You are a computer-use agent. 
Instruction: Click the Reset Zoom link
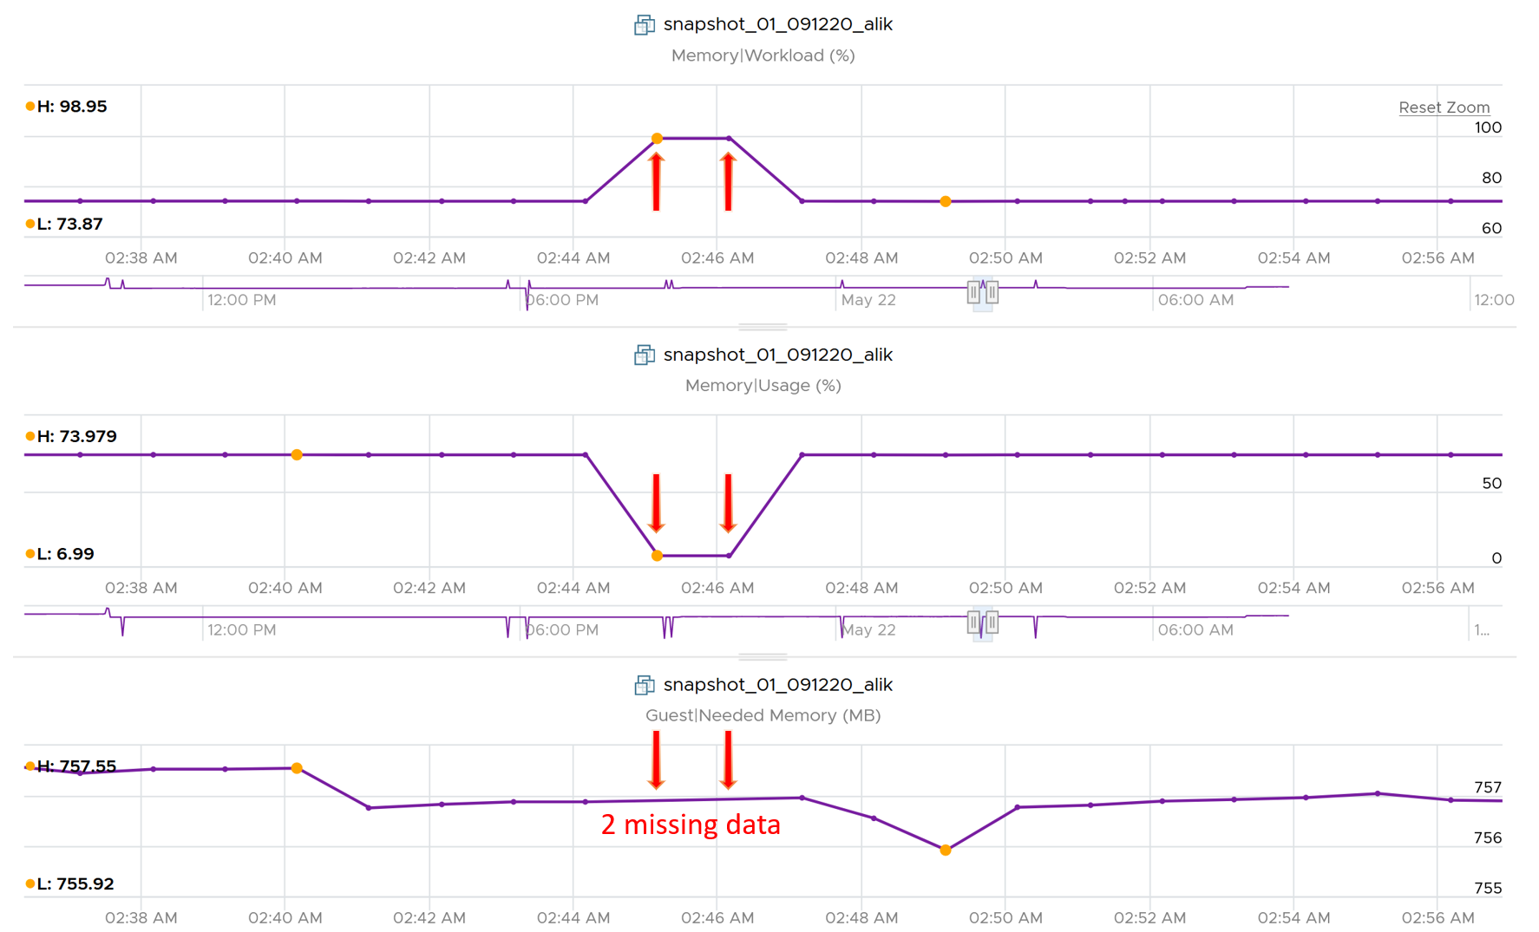[x=1444, y=108]
